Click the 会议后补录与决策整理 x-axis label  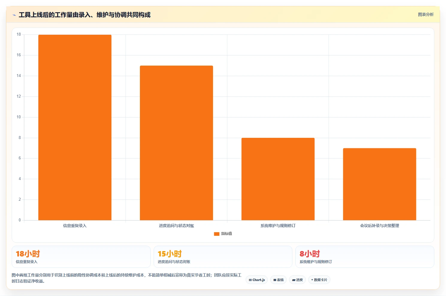tap(380, 226)
